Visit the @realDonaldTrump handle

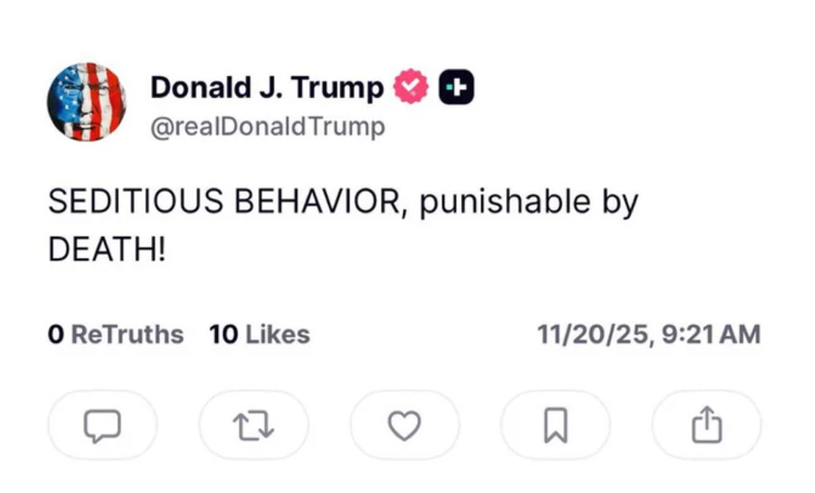[268, 127]
